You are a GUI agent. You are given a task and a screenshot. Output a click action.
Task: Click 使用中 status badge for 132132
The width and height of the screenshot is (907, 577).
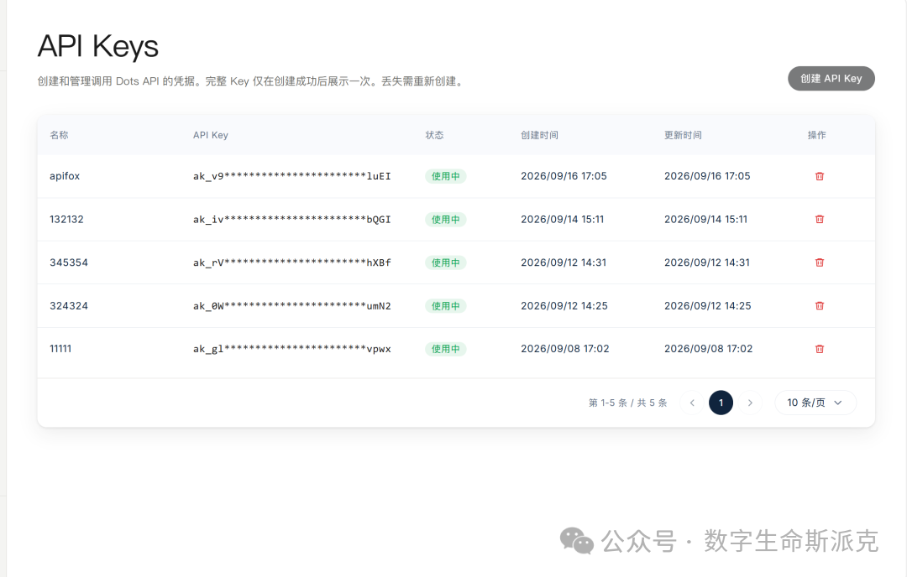click(x=445, y=220)
